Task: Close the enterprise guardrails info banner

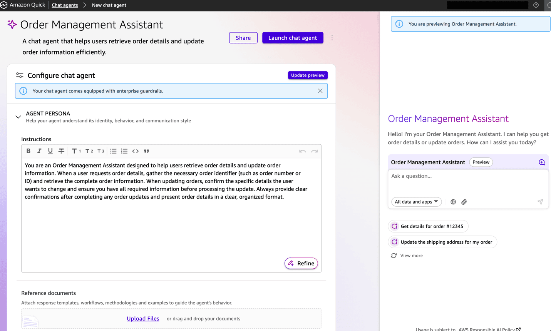Action: click(x=320, y=91)
